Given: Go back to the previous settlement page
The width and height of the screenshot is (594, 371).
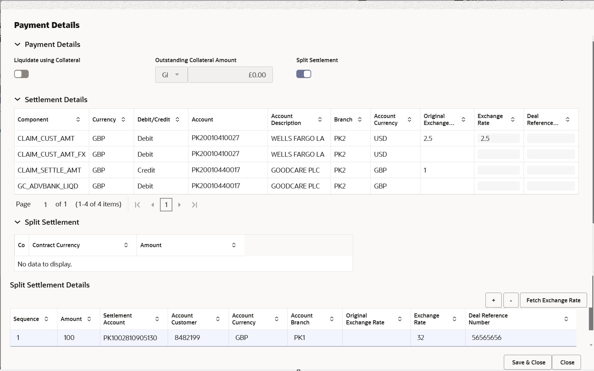Looking at the screenshot, I should [x=152, y=205].
